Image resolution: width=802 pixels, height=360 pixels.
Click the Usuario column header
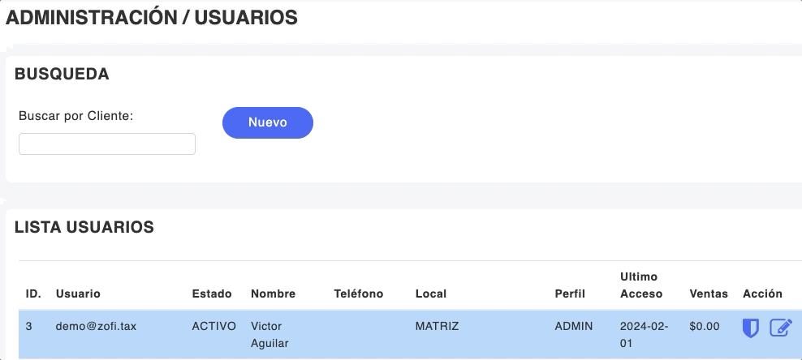[78, 294]
